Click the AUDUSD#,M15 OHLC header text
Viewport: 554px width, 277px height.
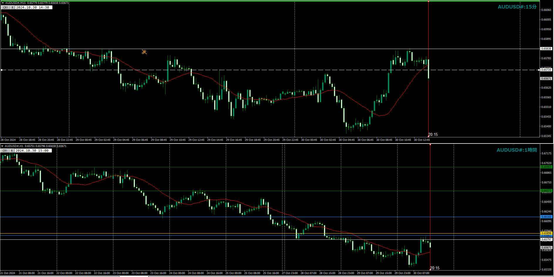37,3
